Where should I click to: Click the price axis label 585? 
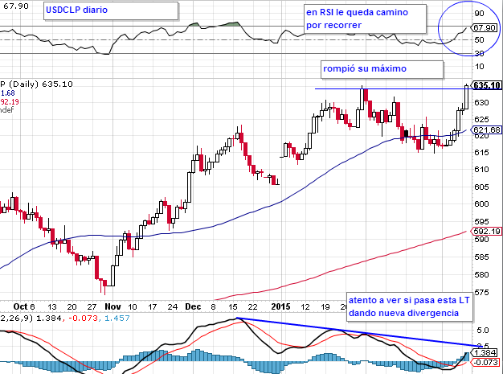pos(481,257)
